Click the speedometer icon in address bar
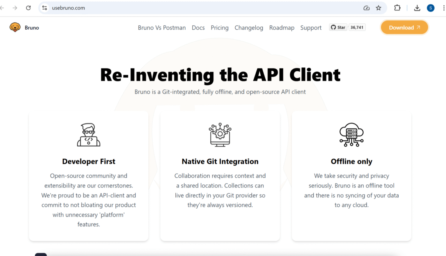446x256 pixels. [366, 8]
